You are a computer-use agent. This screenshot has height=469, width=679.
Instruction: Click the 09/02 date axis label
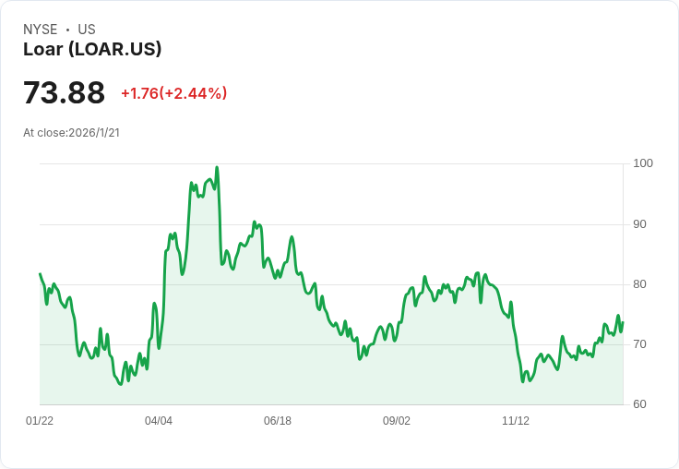(397, 421)
